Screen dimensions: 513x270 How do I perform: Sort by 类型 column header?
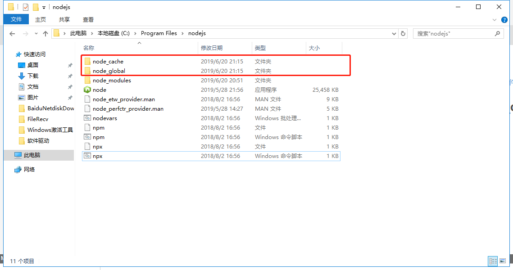[260, 48]
